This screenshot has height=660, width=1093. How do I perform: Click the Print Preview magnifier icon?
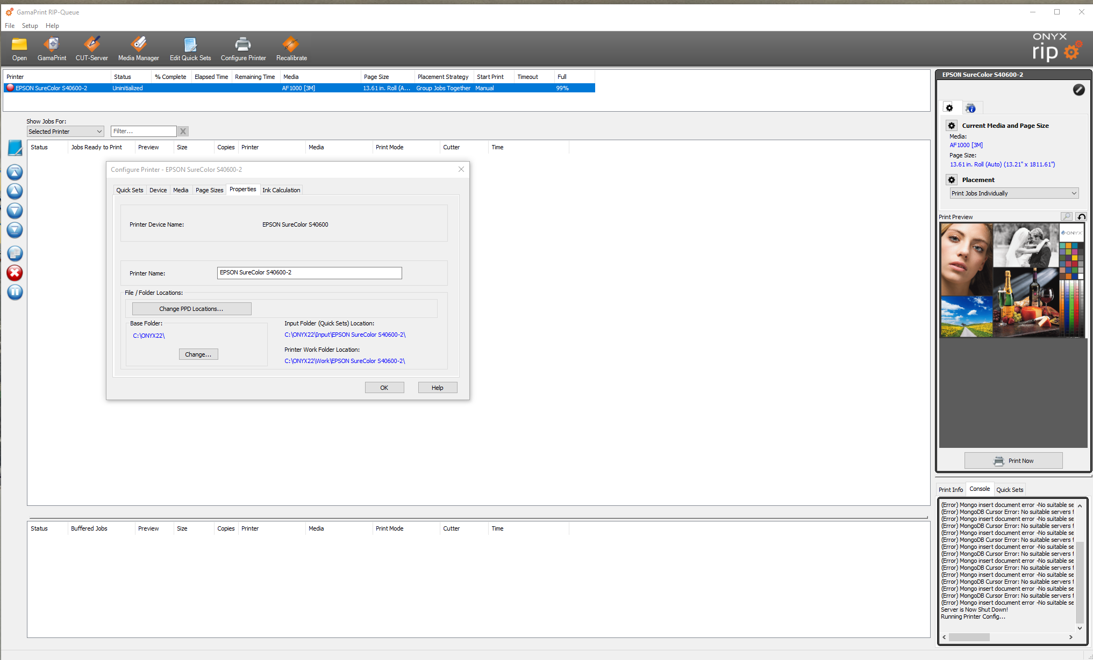[x=1067, y=216]
